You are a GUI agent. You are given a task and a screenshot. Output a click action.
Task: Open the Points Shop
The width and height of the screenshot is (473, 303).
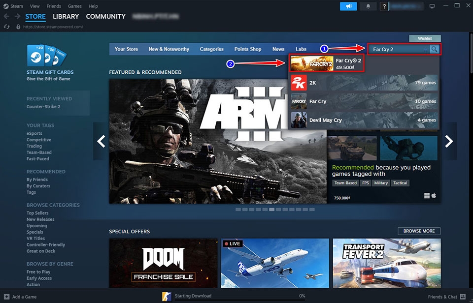[x=248, y=49]
